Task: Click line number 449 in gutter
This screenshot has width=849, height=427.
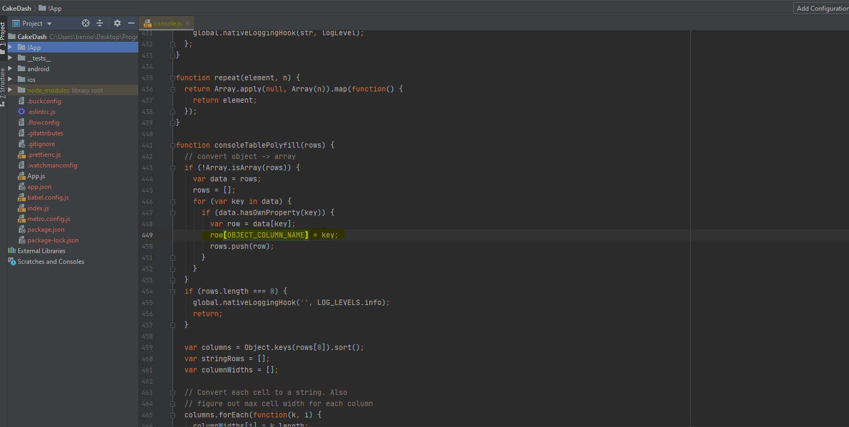Action: click(x=147, y=235)
